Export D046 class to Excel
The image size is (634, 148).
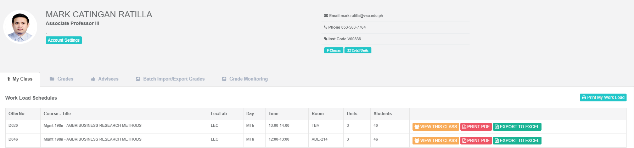pyautogui.click(x=517, y=141)
